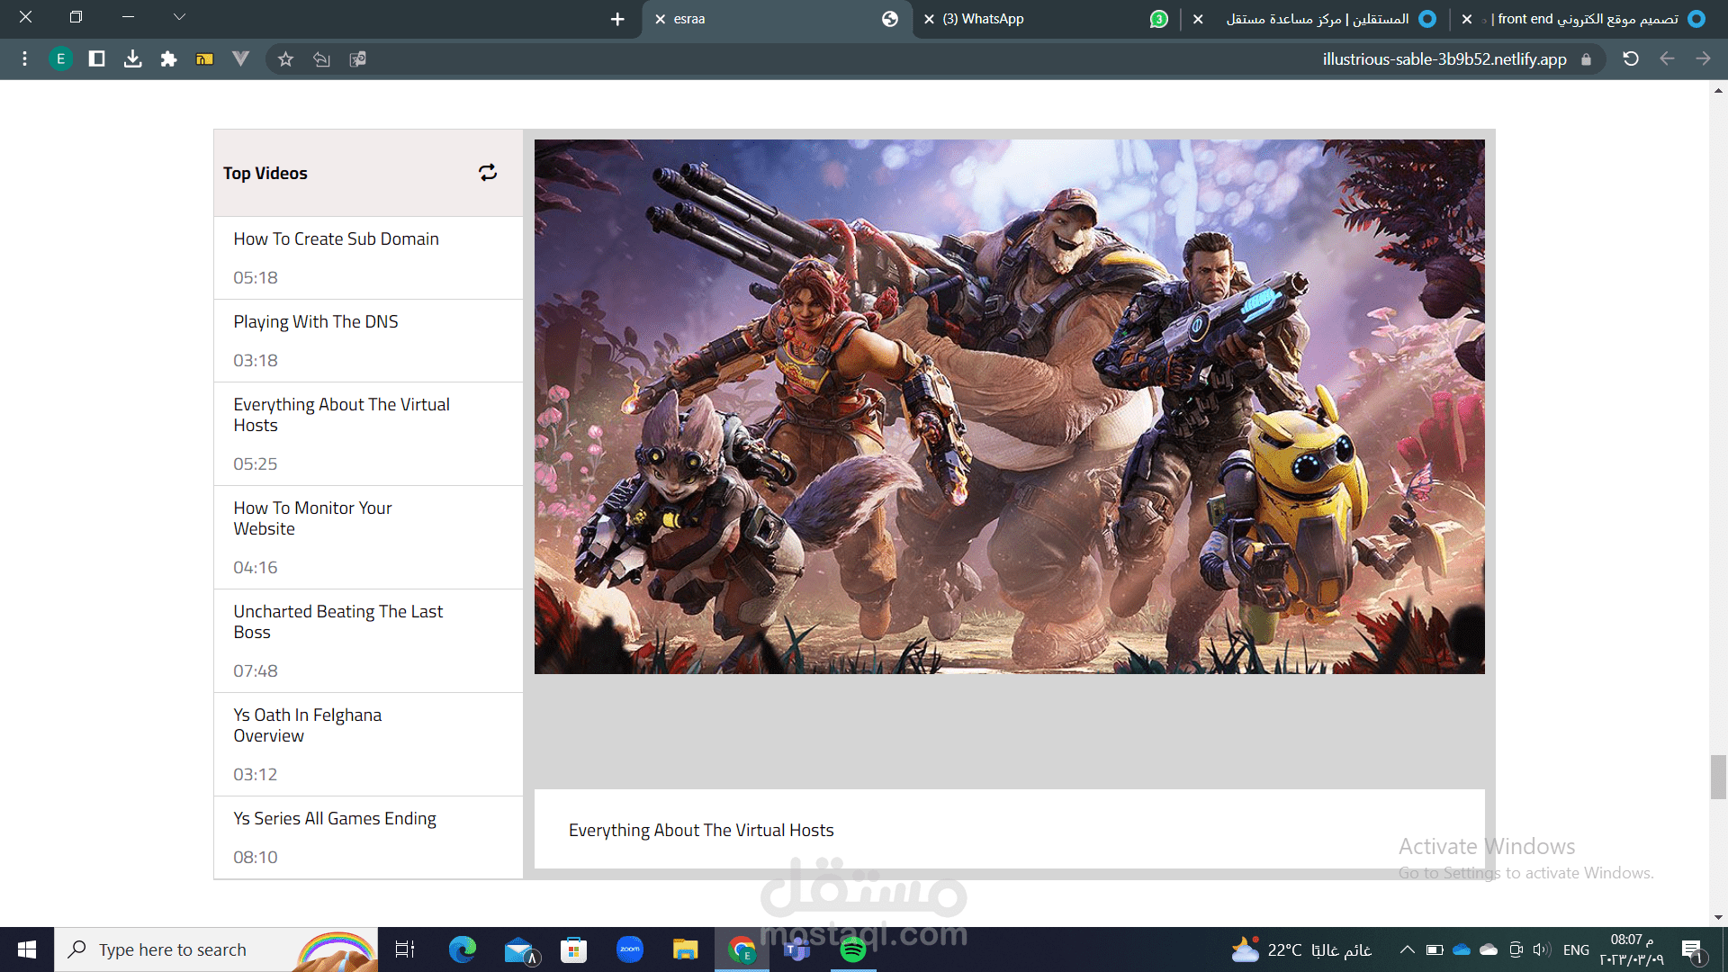Screen dimensions: 1728x972
Task: Reload the page
Action: click(1631, 58)
